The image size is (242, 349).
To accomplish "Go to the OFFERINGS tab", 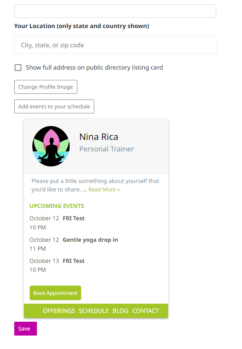I will point(59,311).
